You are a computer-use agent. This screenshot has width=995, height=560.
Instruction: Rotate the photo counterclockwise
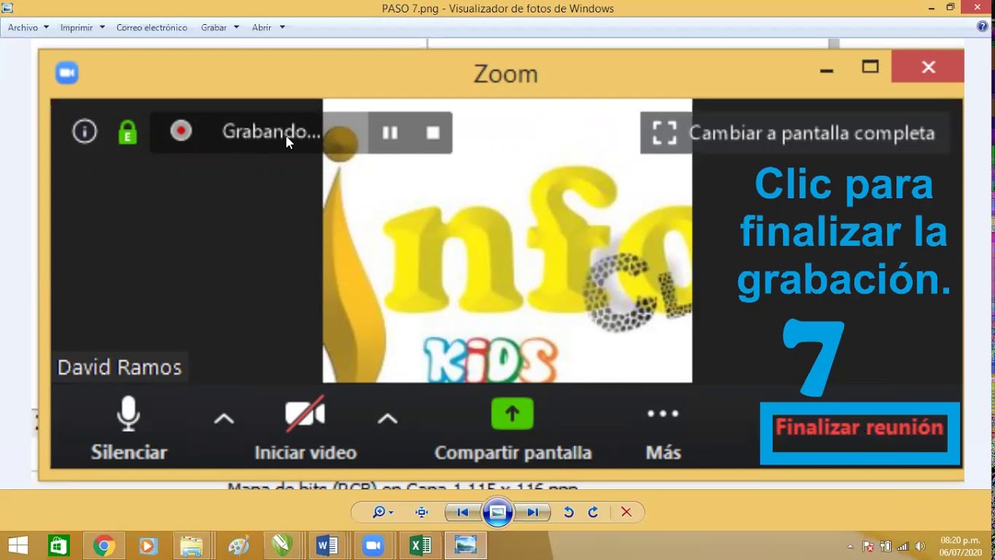[568, 512]
